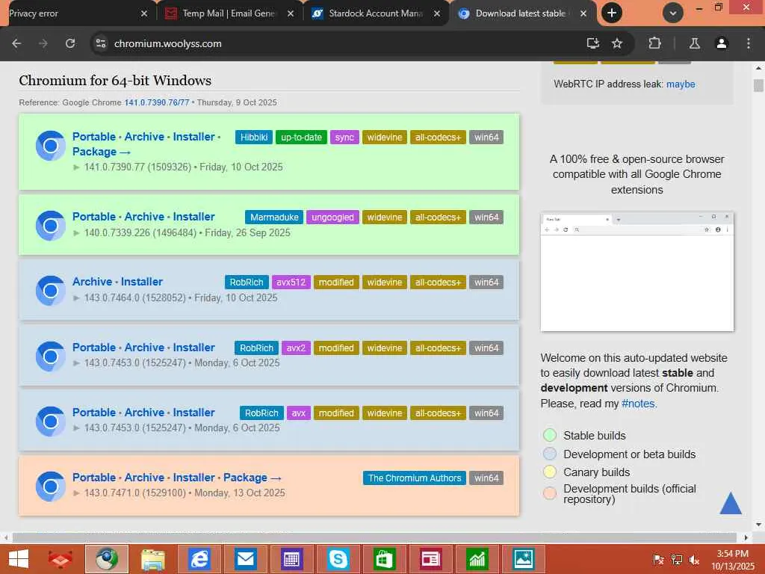Image resolution: width=765 pixels, height=574 pixels.
Task: Click the Hibbiki author tag
Action: (254, 138)
